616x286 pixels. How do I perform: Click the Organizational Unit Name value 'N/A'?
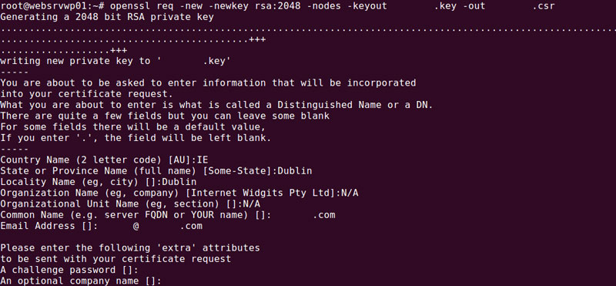[252, 204]
